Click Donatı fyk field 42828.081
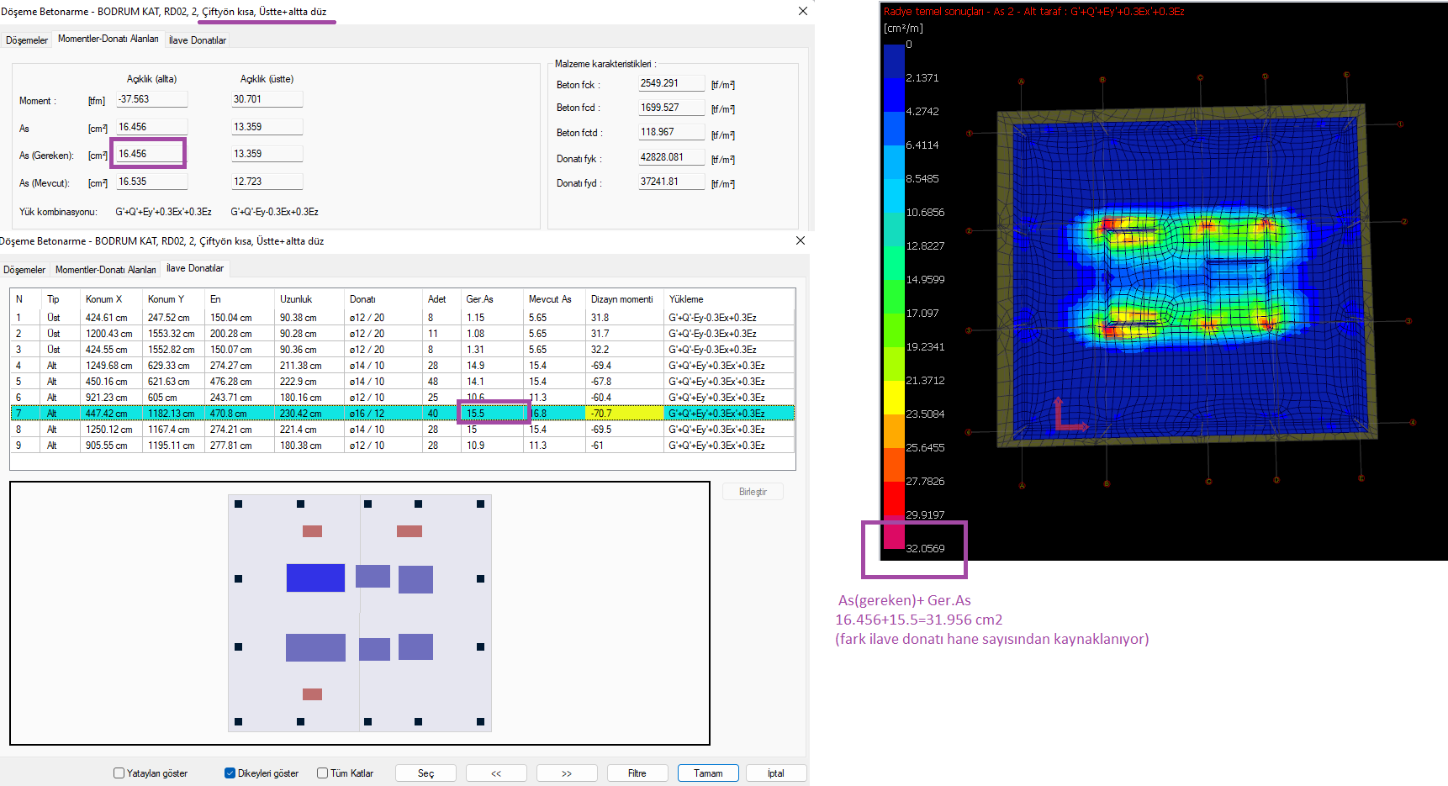The height and width of the screenshot is (786, 1448). (x=671, y=157)
